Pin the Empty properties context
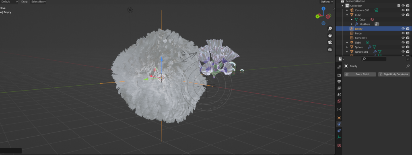412x155 pixels. (408, 66)
